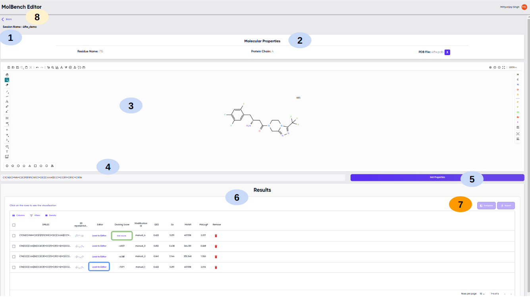Pick Sulfur (S) atom
This screenshot has height=297, width=530.
point(518,94)
